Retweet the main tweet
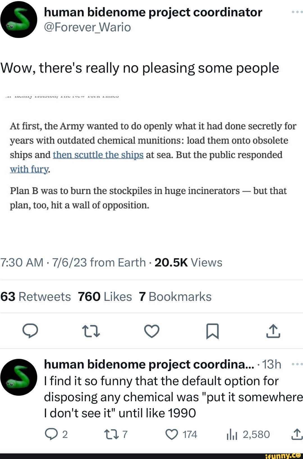 [91, 331]
